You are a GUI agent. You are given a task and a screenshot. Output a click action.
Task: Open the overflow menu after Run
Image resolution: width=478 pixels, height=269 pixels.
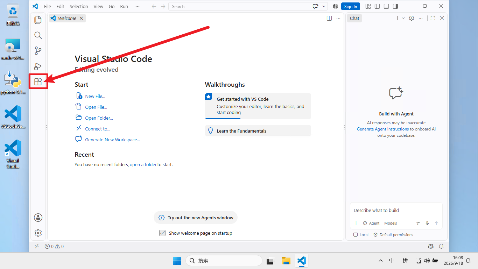click(137, 6)
